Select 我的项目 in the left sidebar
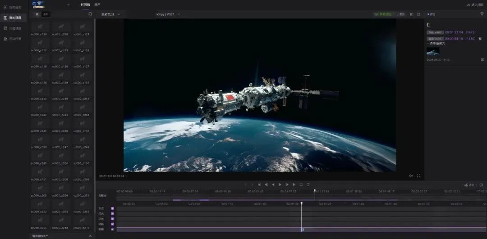Screen dimensions: 487x239 pos(13,18)
